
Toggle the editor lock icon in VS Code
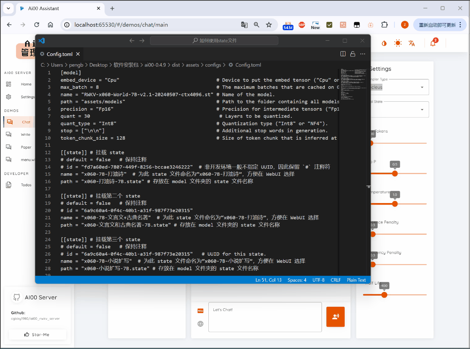tap(352, 54)
